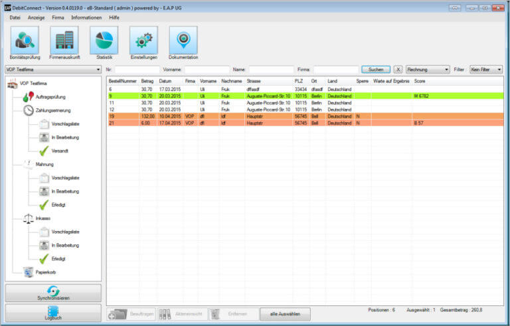Open the Informationen menu
The height and width of the screenshot is (326, 510).
click(86, 17)
